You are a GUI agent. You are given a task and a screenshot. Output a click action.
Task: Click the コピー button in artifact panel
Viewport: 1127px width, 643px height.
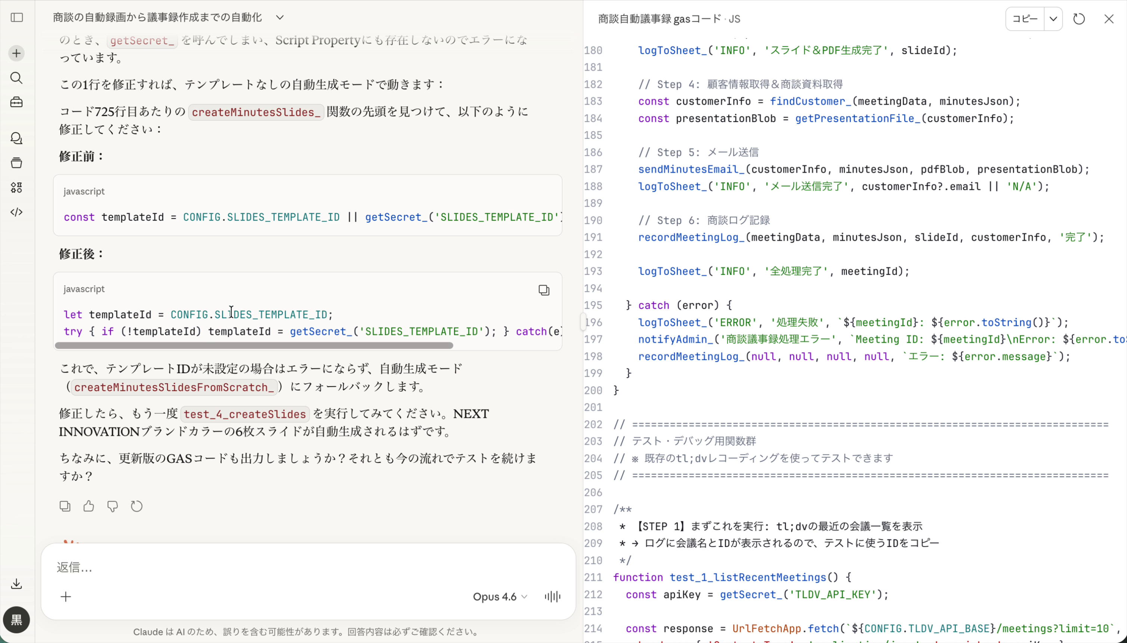point(1025,19)
